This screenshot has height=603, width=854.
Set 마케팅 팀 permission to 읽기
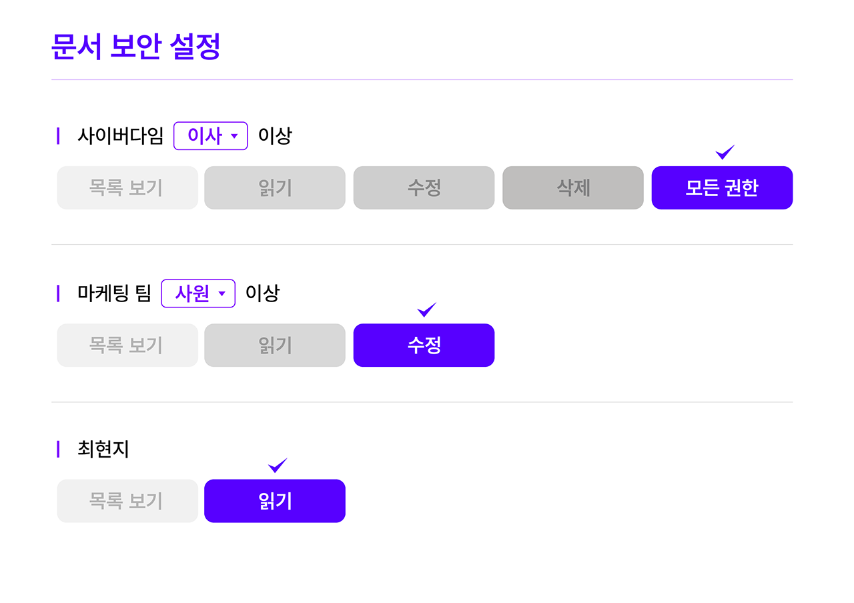point(275,346)
